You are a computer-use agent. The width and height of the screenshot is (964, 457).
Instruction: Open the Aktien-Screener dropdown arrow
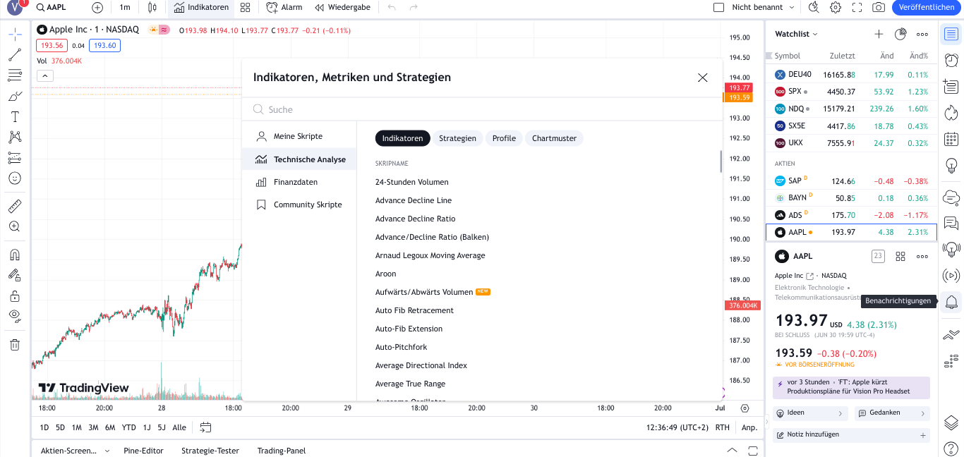point(107,451)
